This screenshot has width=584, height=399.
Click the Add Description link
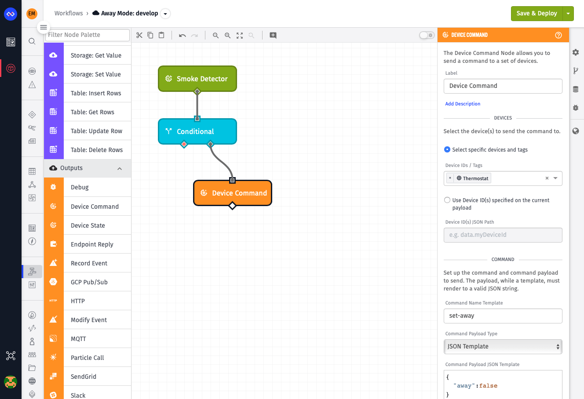(x=463, y=104)
